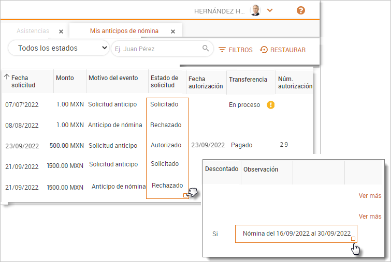The width and height of the screenshot is (391, 262).
Task: Click the second Ver más link
Action: pyautogui.click(x=370, y=217)
